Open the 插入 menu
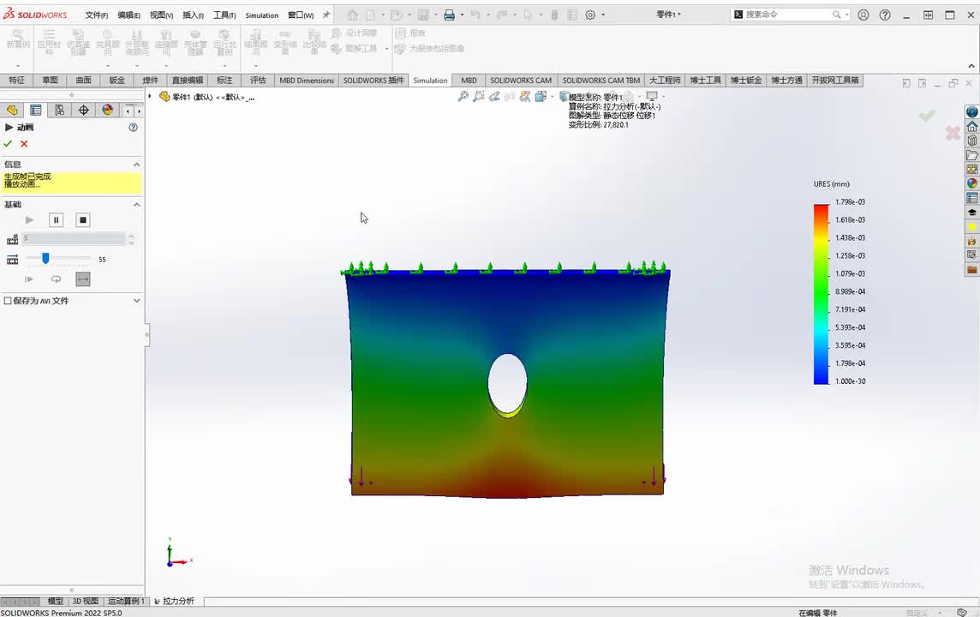 click(193, 15)
